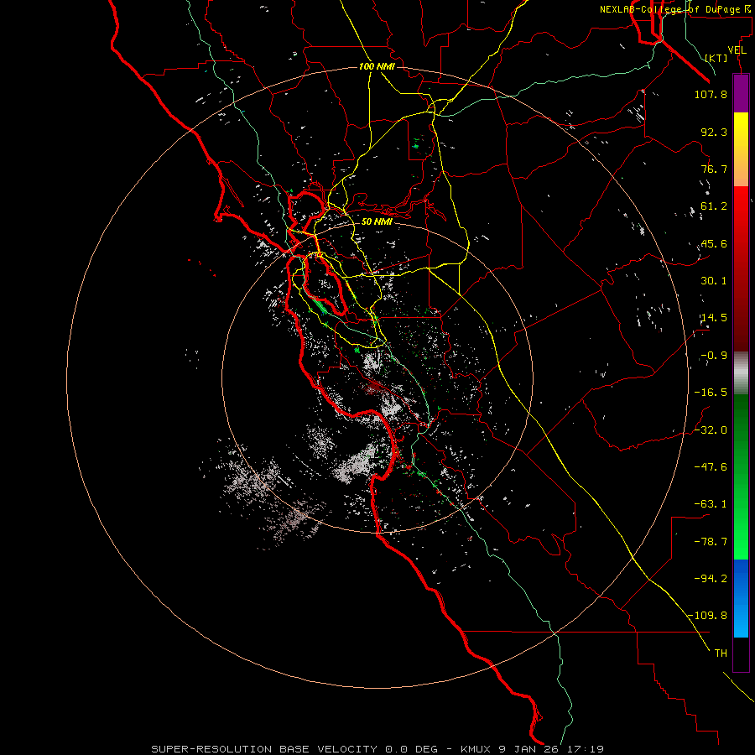The image size is (755, 755).
Task: Click the -47.6 value on velocity scale
Action: [x=711, y=467]
